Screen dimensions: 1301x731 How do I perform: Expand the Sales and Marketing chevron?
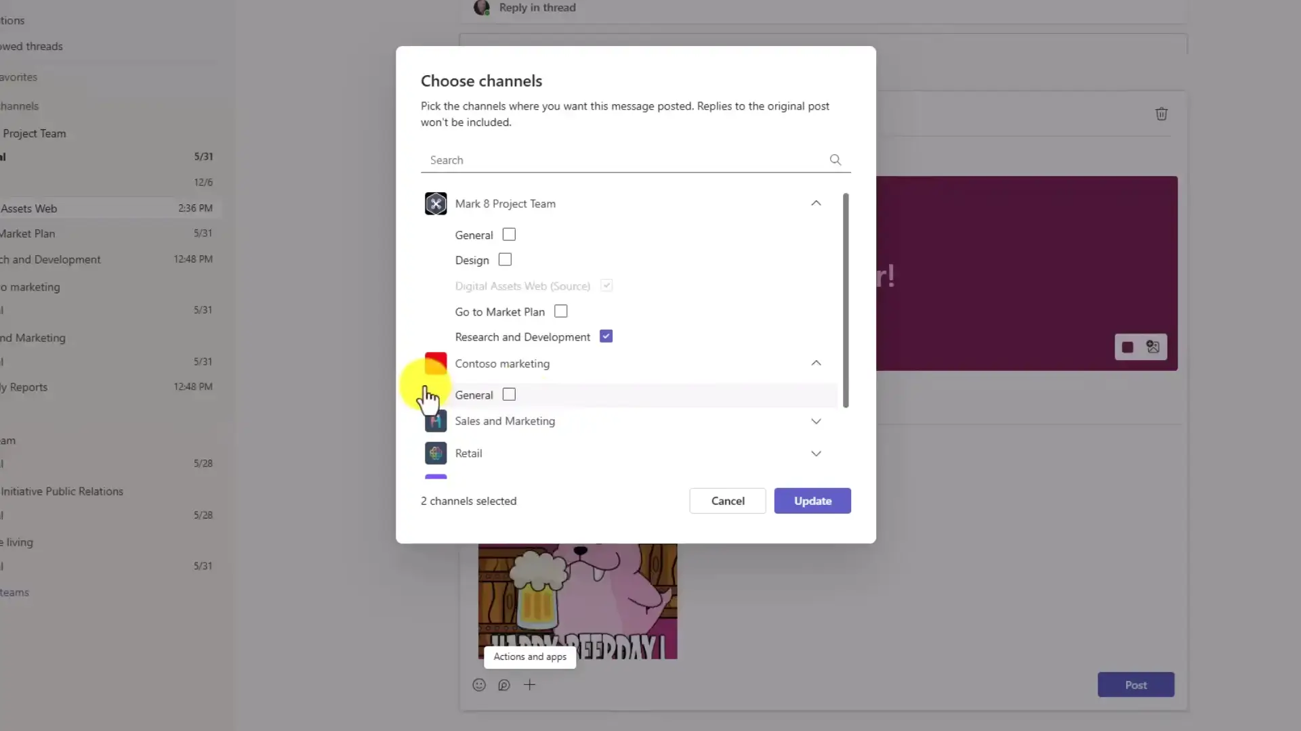[x=816, y=421]
